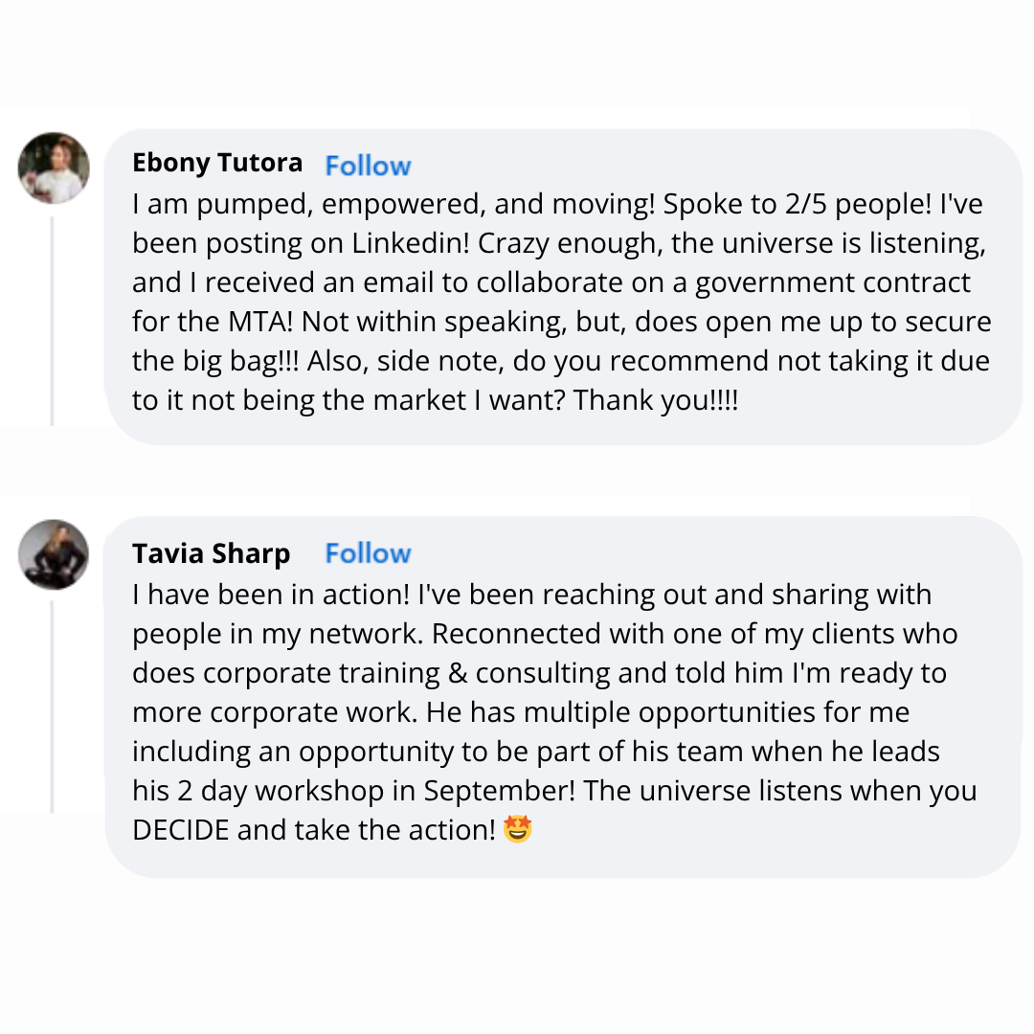Collapse thread line under Ebony's avatar
This screenshot has width=1034, height=1034.
[52, 321]
